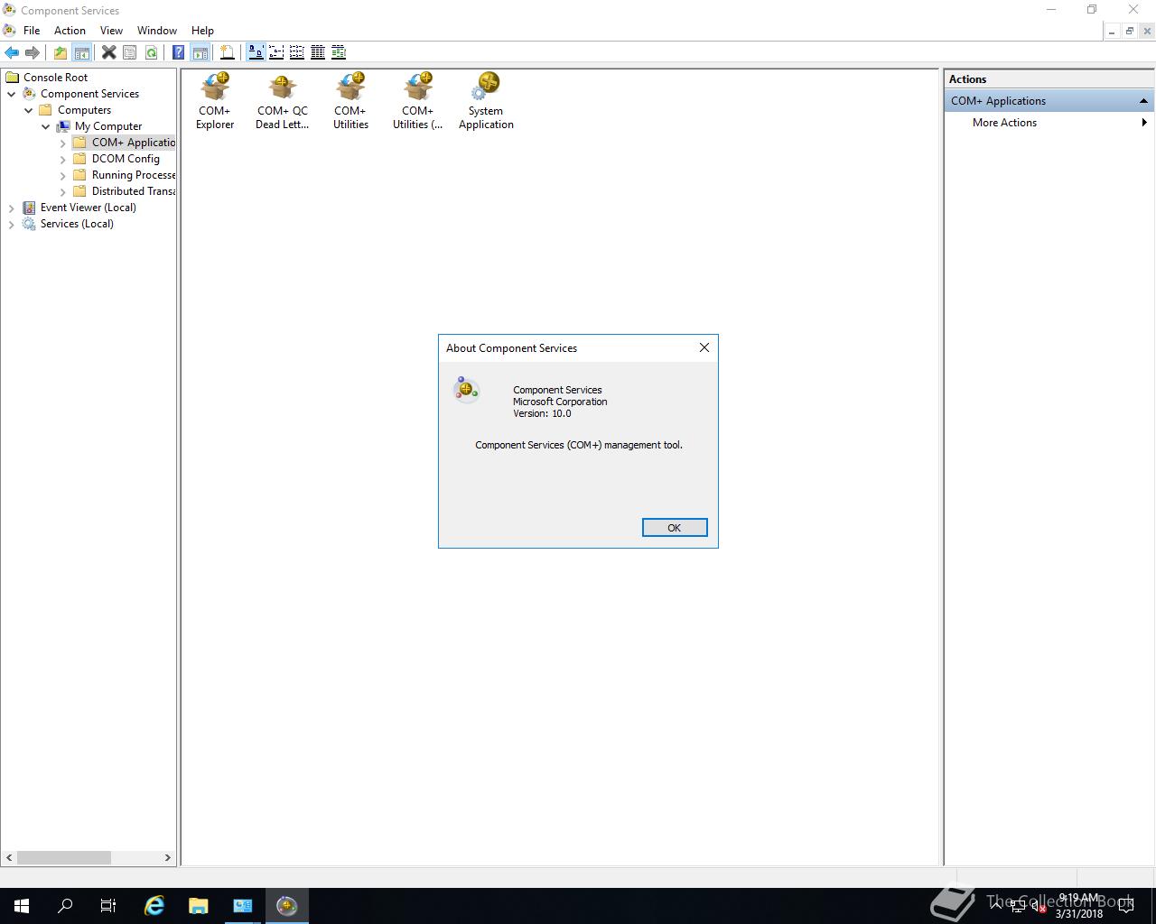Expand the Running Processes tree node
The height and width of the screenshot is (924, 1156).
[x=63, y=175]
